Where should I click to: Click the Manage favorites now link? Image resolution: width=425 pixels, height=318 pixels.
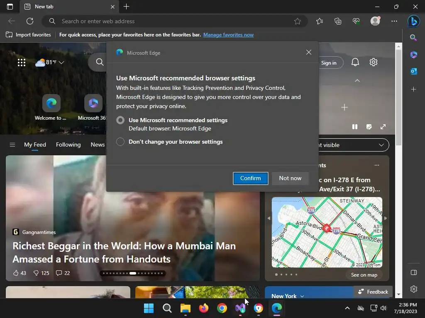[x=228, y=35]
